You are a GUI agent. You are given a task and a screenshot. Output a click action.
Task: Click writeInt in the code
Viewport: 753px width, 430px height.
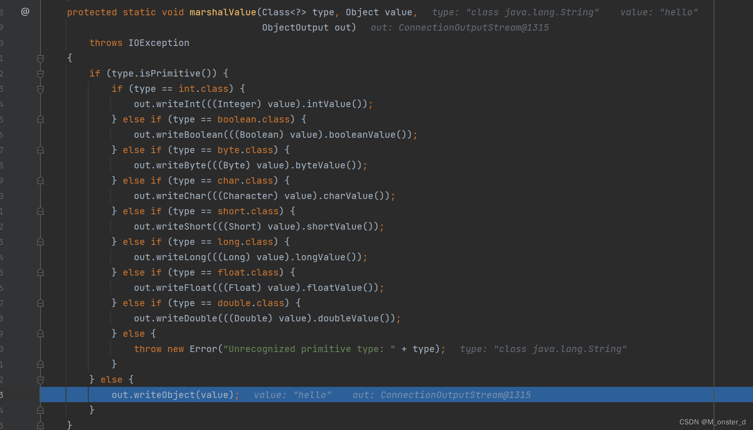178,104
